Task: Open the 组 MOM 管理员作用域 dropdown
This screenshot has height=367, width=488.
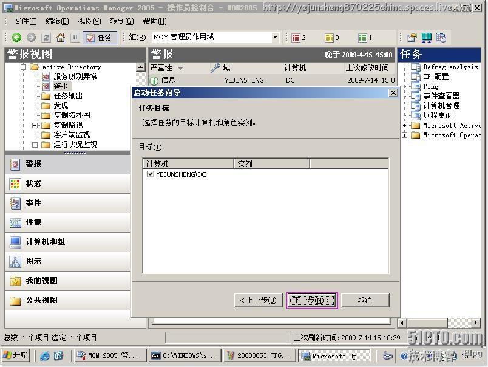Action: click(275, 38)
